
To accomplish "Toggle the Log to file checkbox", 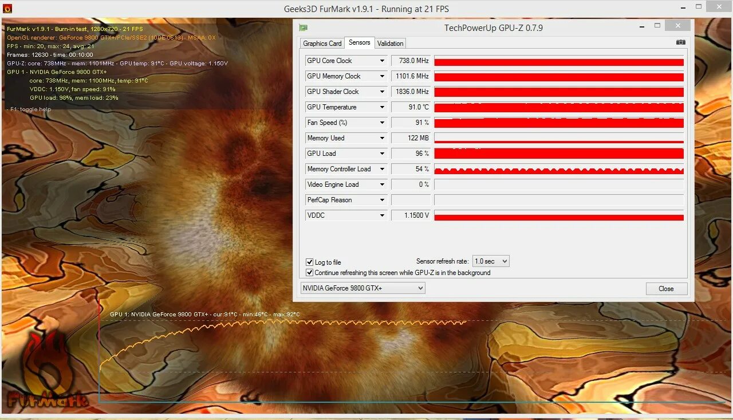I will (x=310, y=262).
